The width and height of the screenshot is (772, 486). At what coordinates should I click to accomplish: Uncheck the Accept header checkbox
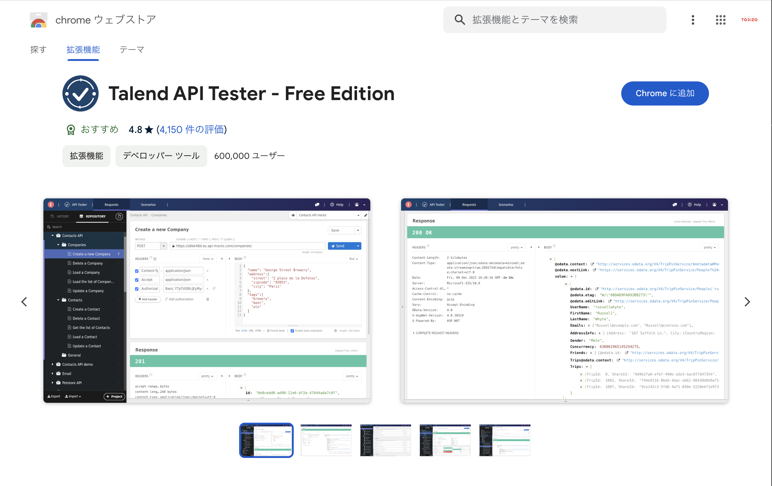pos(137,279)
